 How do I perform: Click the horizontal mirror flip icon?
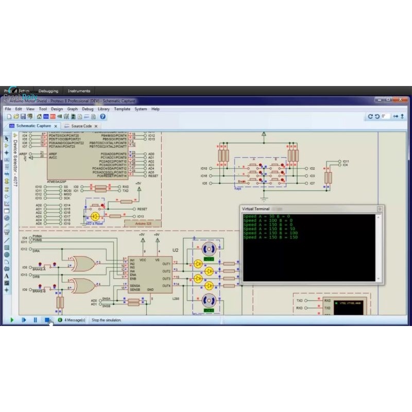click(396, 116)
